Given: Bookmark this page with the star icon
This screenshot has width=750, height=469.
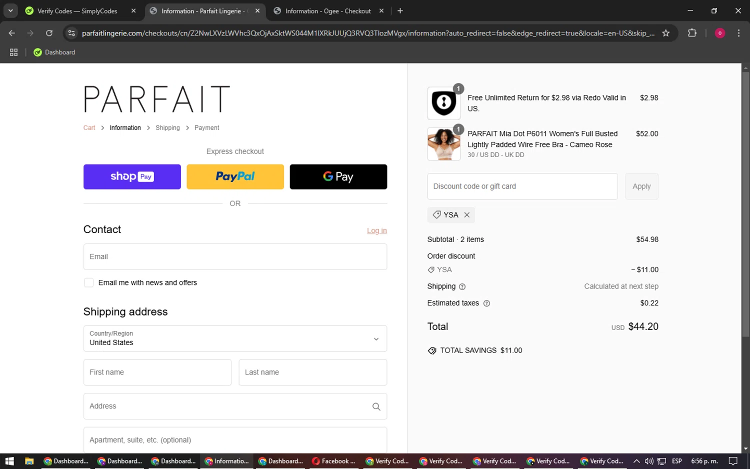Looking at the screenshot, I should tap(665, 33).
